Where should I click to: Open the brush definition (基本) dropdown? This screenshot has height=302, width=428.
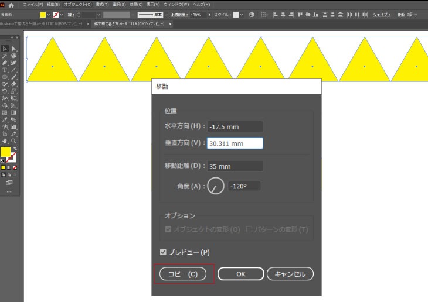pyautogui.click(x=166, y=15)
